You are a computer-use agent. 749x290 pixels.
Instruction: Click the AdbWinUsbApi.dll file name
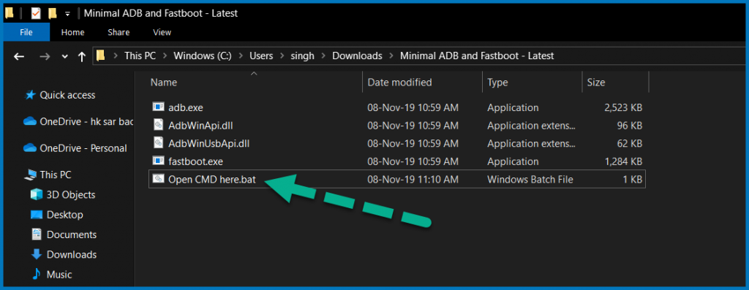[208, 143]
